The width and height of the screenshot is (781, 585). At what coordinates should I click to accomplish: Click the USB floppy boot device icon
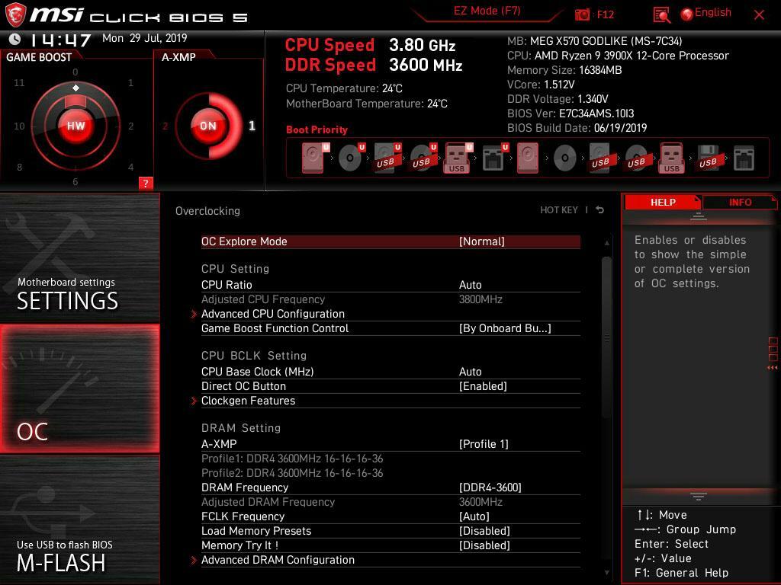point(709,158)
